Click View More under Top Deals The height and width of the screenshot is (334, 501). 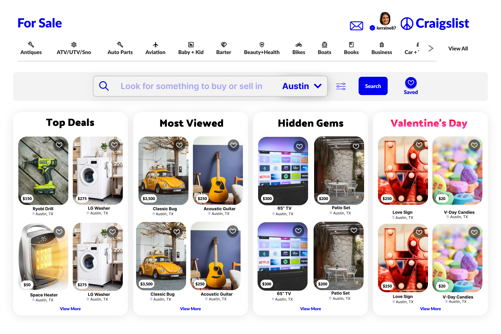coord(70,309)
